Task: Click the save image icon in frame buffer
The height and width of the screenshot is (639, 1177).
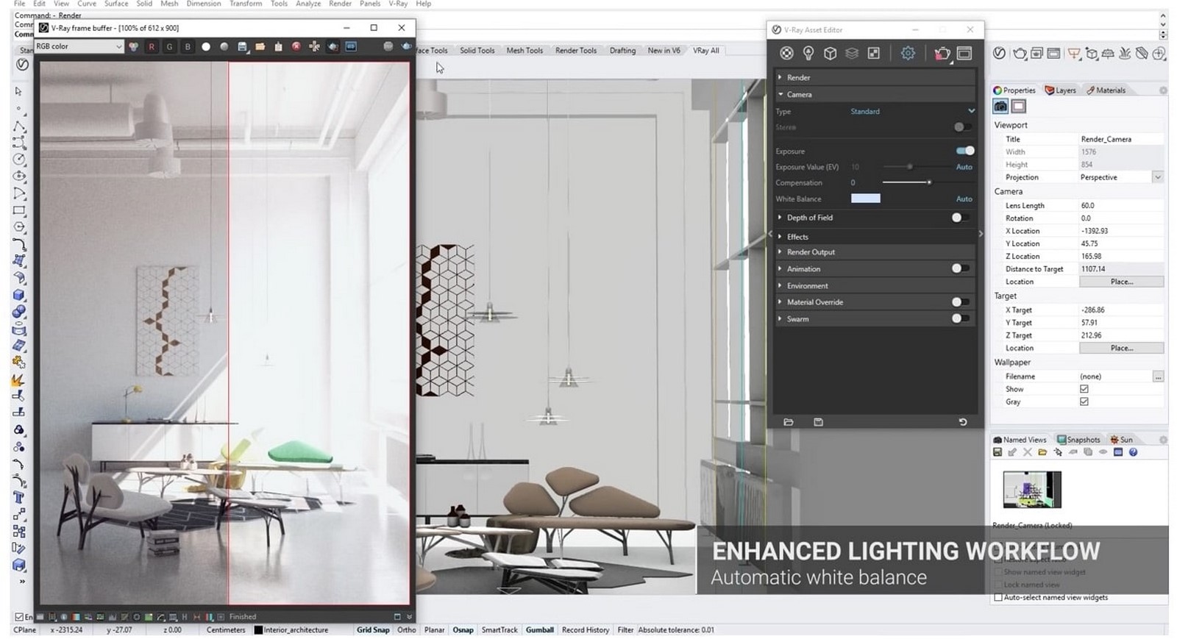Action: click(x=242, y=46)
